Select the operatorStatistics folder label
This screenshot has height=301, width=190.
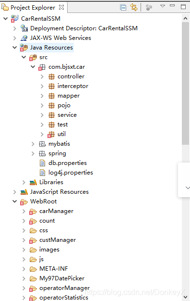pyautogui.click(x=64, y=298)
